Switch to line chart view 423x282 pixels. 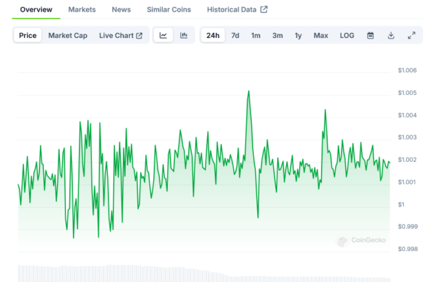[x=163, y=36]
